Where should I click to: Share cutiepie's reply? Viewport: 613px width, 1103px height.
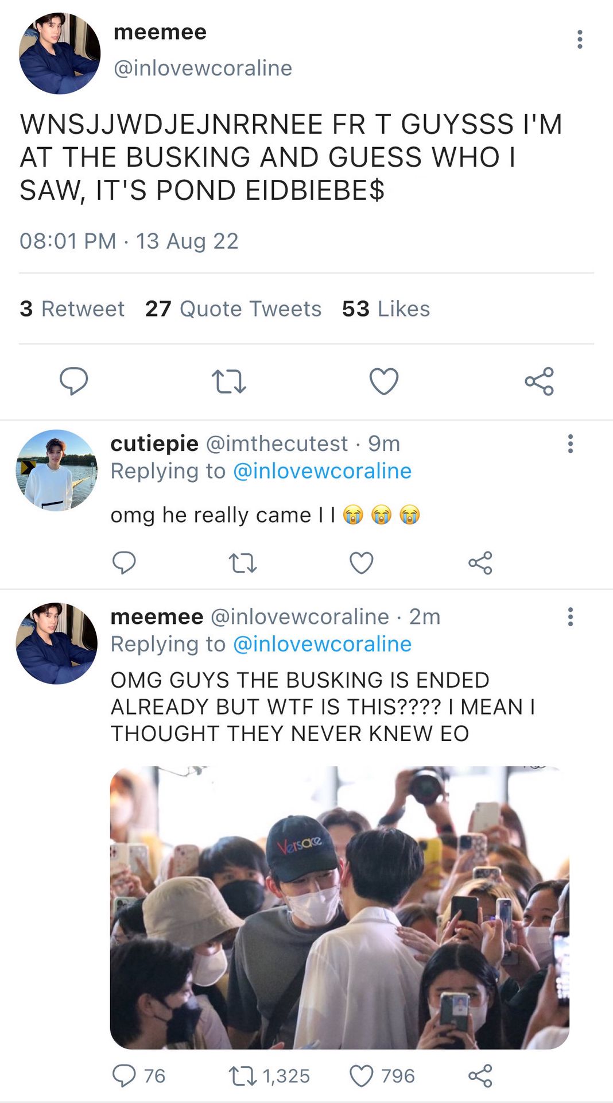pyautogui.click(x=480, y=562)
